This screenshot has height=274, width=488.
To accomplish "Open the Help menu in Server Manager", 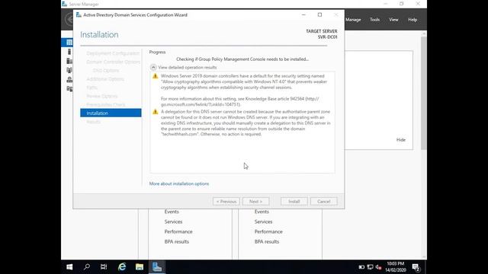I will [413, 20].
